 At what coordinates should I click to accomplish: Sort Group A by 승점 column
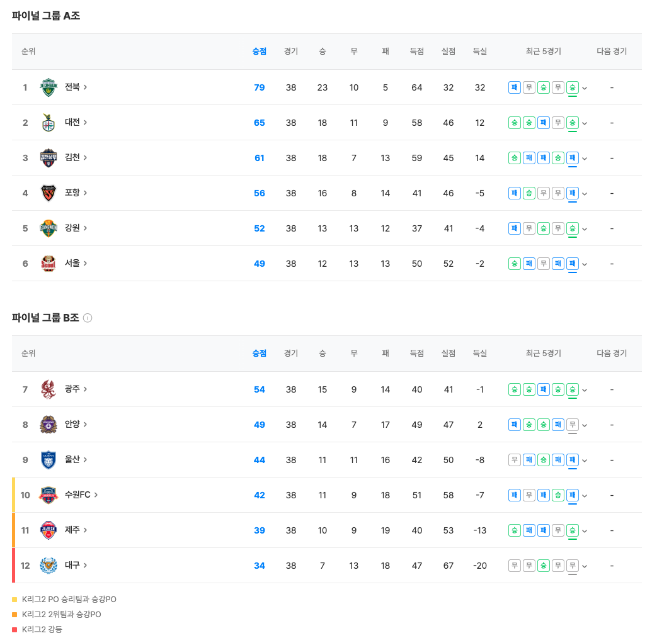point(260,51)
